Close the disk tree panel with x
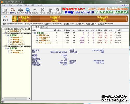This screenshot has height=104, width=130. [x=30, y=27]
